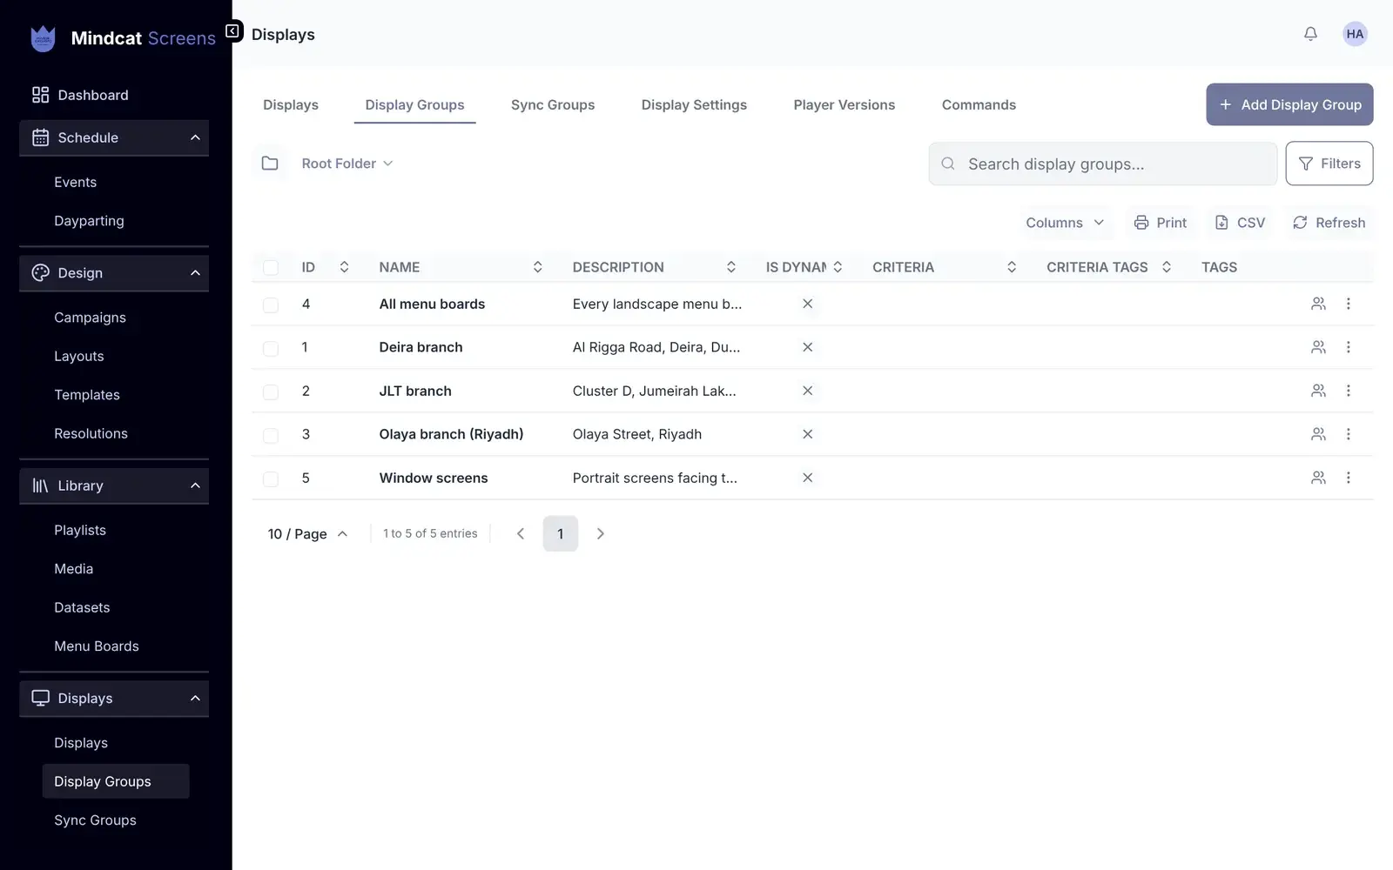Collapse the sidebar using the arrow icon
Image resolution: width=1393 pixels, height=870 pixels.
(x=232, y=31)
